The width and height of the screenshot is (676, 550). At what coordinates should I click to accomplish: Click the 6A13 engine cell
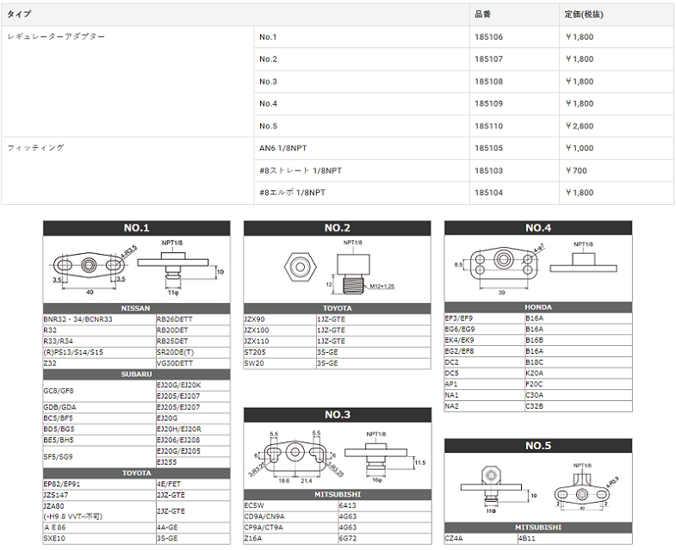tap(385, 505)
